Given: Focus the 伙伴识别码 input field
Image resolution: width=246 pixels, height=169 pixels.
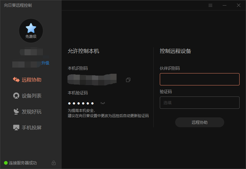Looking at the screenshot, I should (x=200, y=79).
